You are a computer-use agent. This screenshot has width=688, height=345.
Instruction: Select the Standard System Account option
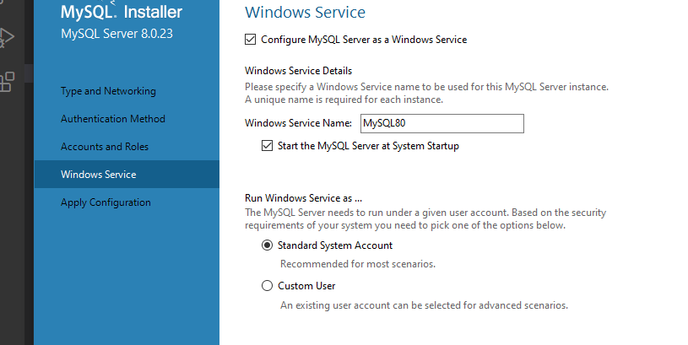click(268, 245)
